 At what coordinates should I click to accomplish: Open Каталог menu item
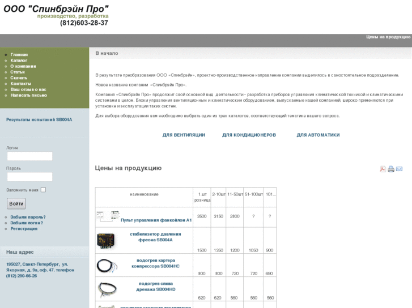point(19,60)
